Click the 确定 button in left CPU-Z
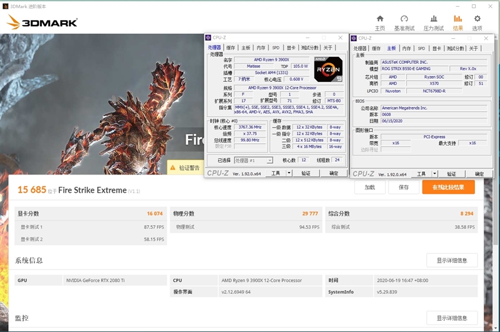 pos(334,173)
